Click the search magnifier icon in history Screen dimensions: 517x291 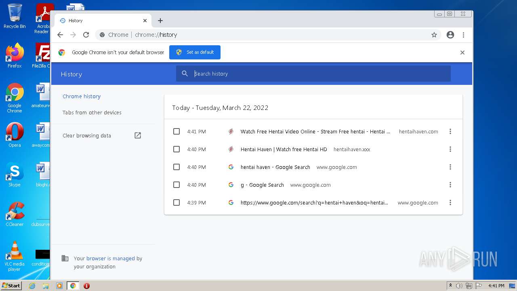185,74
